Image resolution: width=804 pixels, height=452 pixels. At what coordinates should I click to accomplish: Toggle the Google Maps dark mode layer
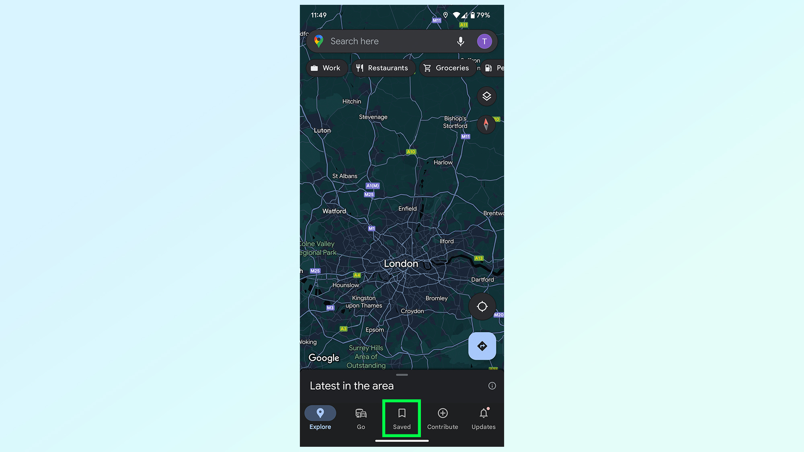[x=486, y=96]
